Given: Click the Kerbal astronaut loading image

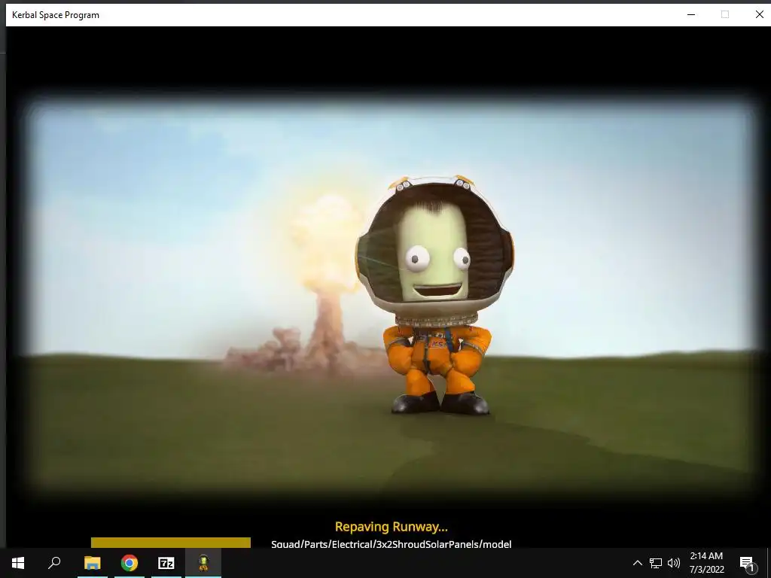Looking at the screenshot, I should [434, 295].
